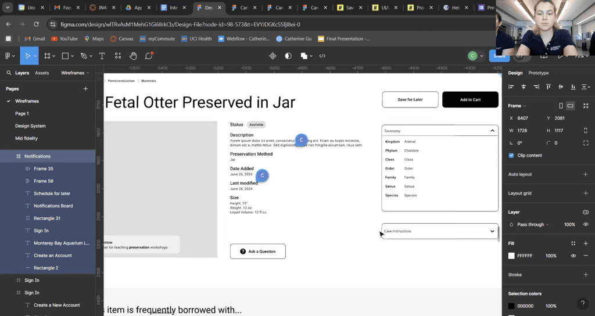Open Help question mark button
Image resolution: width=595 pixels, height=316 pixels.
click(582, 303)
